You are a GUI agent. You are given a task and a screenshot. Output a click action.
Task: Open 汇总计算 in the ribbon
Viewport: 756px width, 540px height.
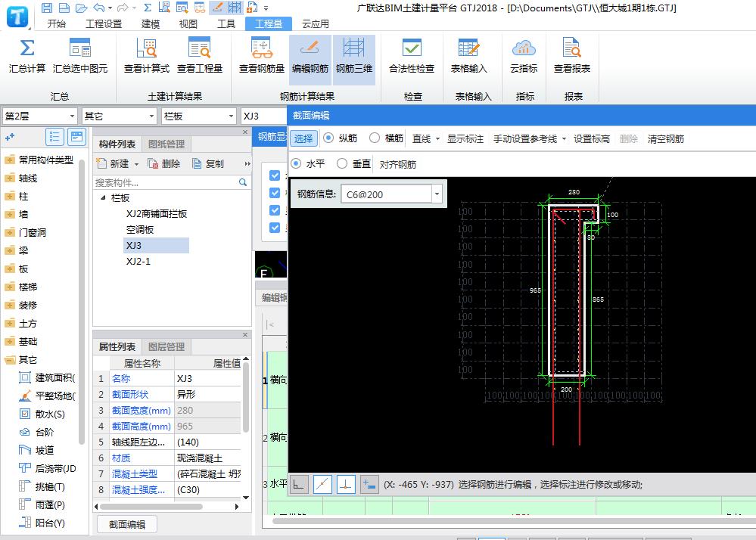pyautogui.click(x=27, y=57)
